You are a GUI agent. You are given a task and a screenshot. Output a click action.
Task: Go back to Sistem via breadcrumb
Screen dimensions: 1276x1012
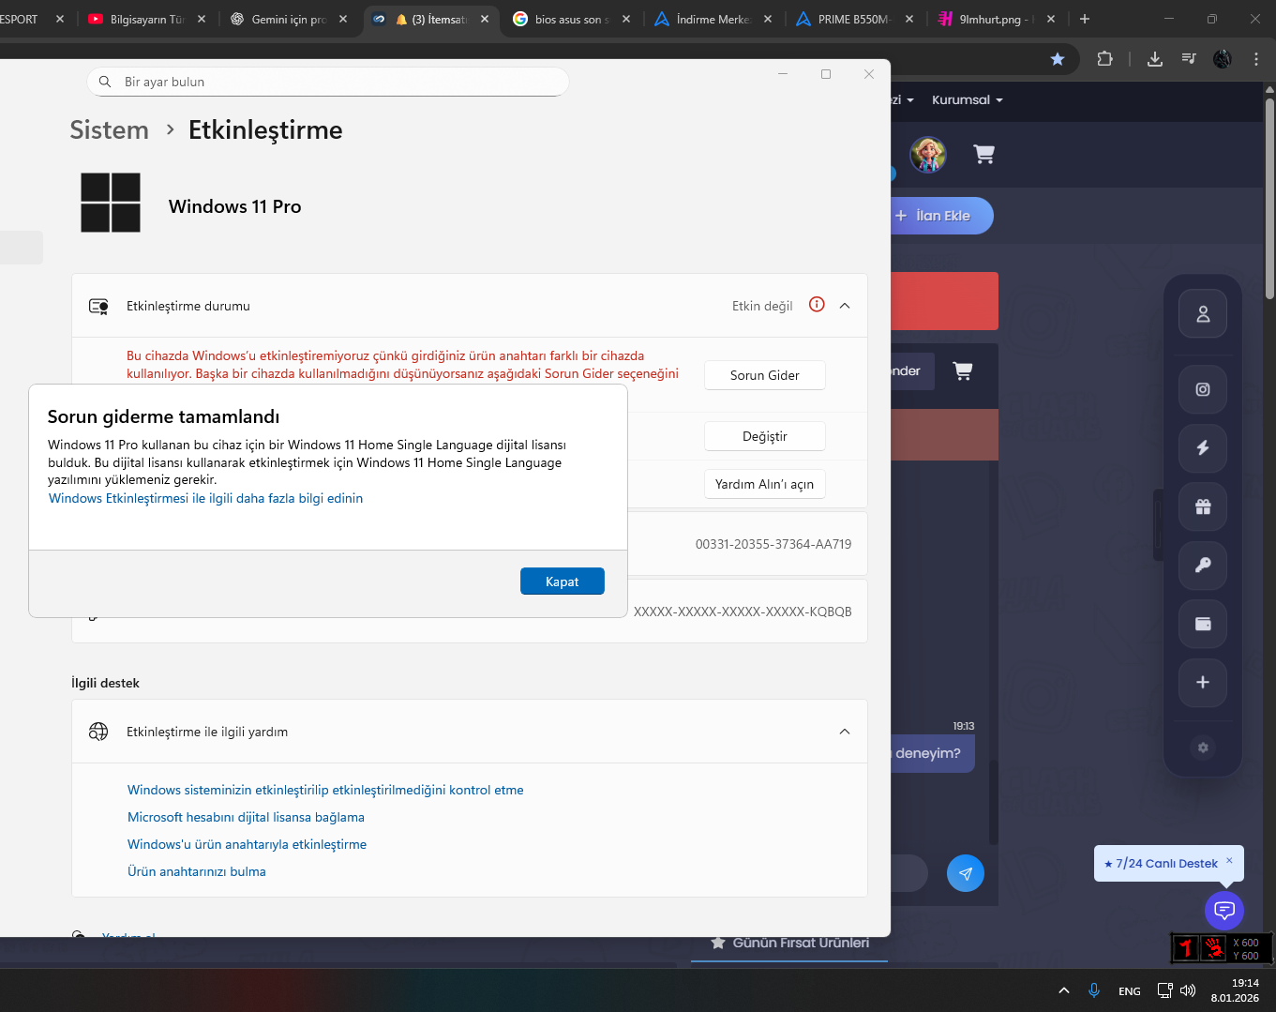point(110,129)
